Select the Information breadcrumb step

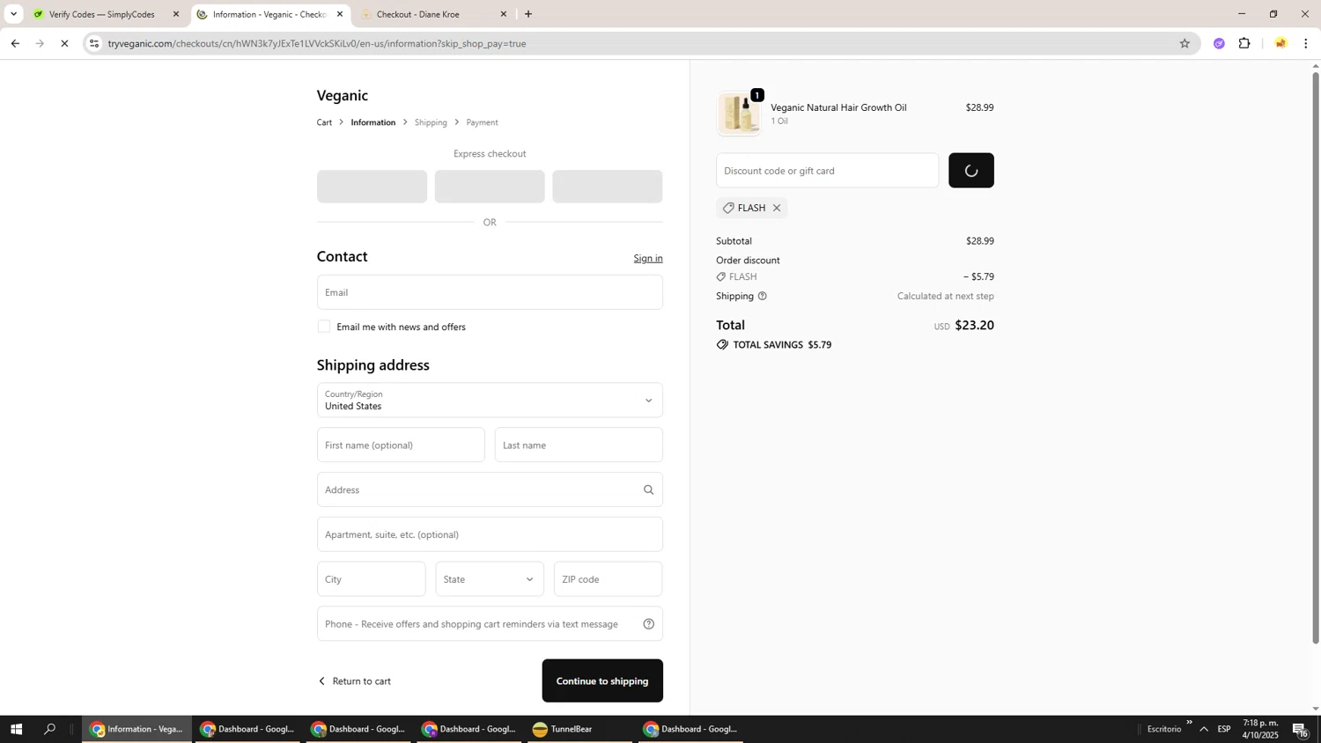[x=373, y=122]
